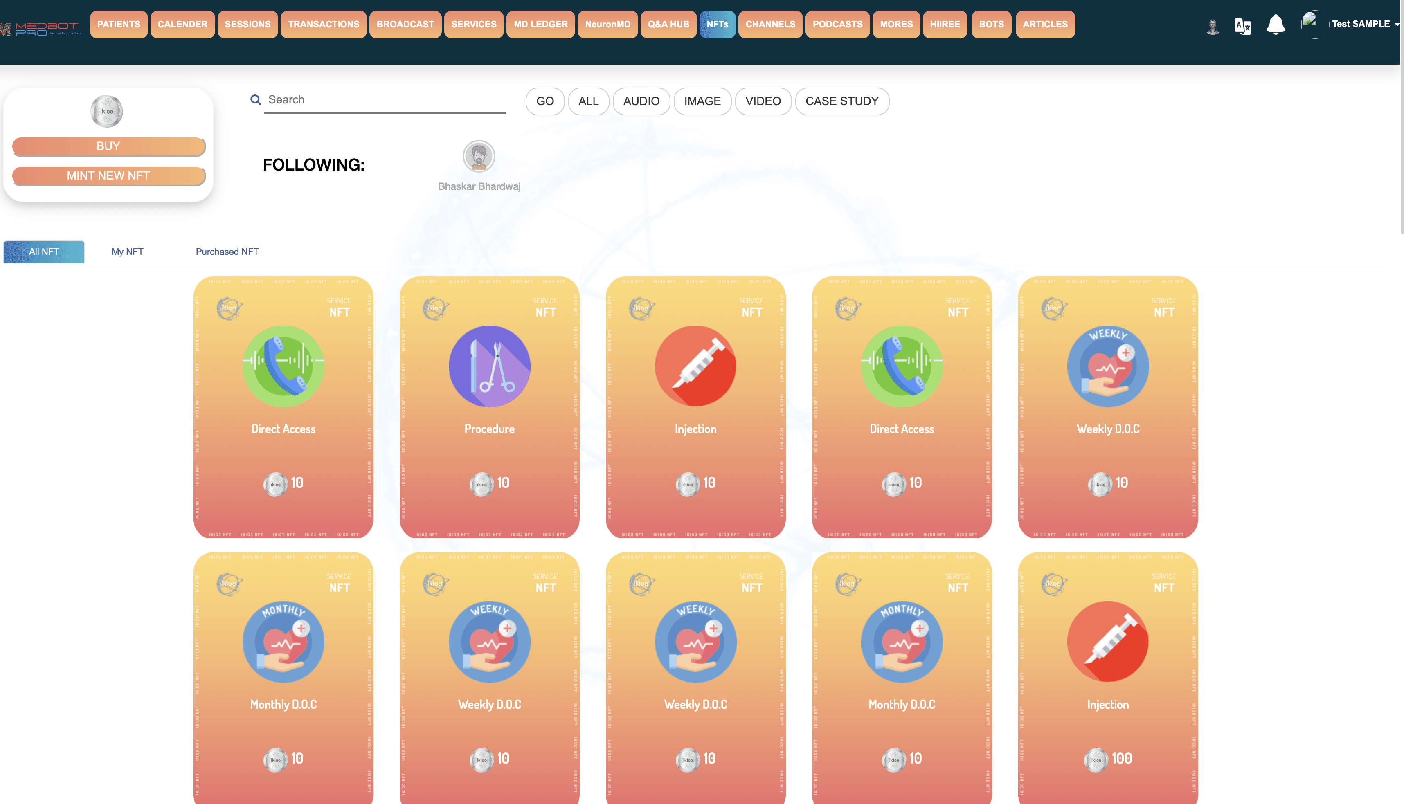Filter NFTs by VIDEO
The height and width of the screenshot is (804, 1404).
pyautogui.click(x=763, y=101)
